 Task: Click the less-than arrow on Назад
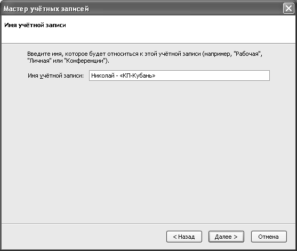(175, 237)
